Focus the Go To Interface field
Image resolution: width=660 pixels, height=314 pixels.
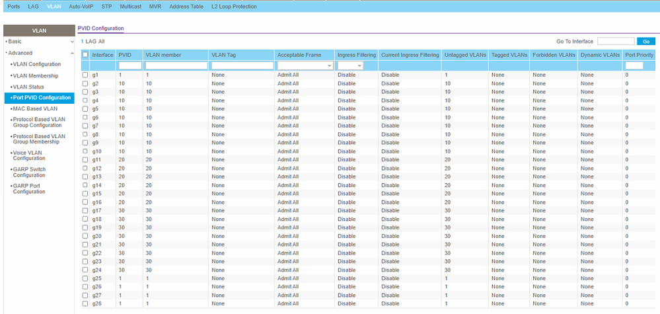(615, 42)
